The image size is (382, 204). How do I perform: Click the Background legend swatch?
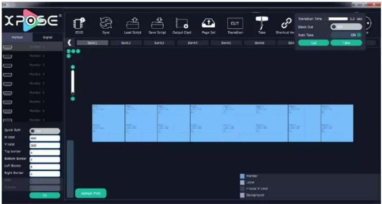[242, 195]
